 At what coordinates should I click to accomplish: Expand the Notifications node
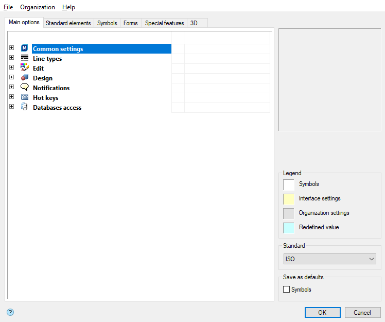[11, 87]
